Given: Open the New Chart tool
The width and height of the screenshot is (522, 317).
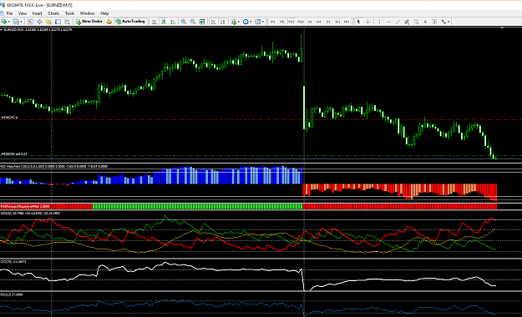Looking at the screenshot, I should [x=4, y=22].
